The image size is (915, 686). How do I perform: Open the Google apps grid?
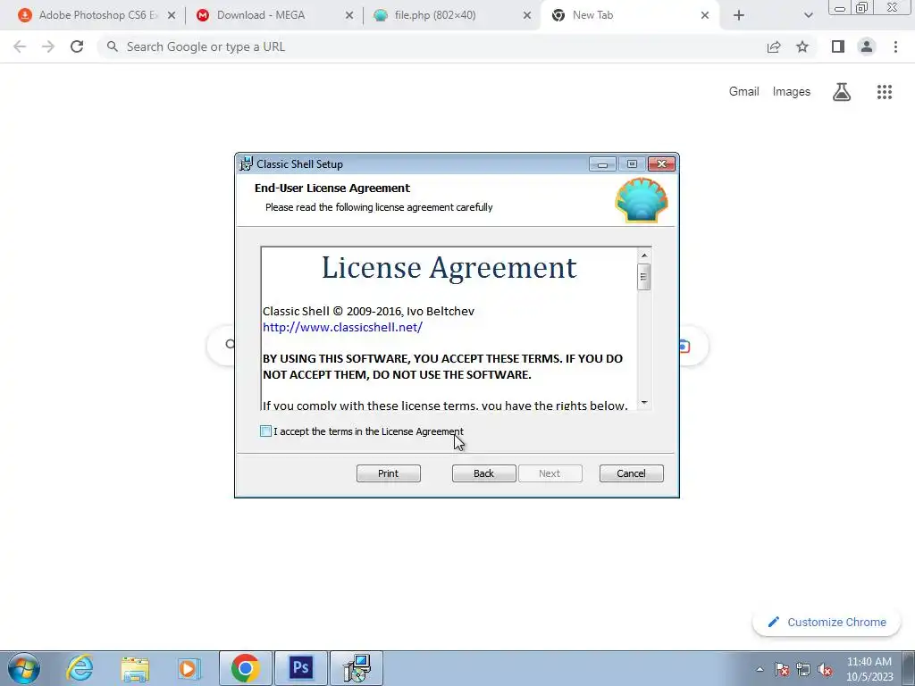tap(885, 92)
